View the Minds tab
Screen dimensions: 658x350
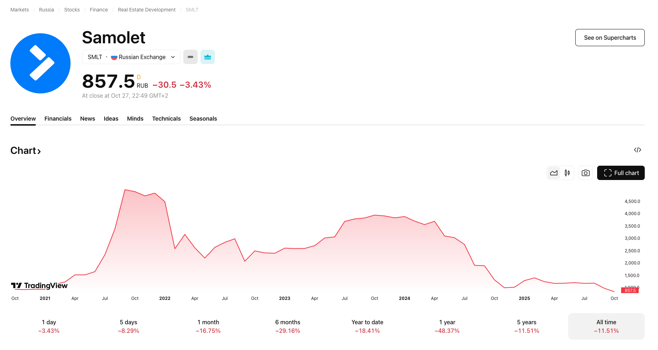pyautogui.click(x=135, y=118)
